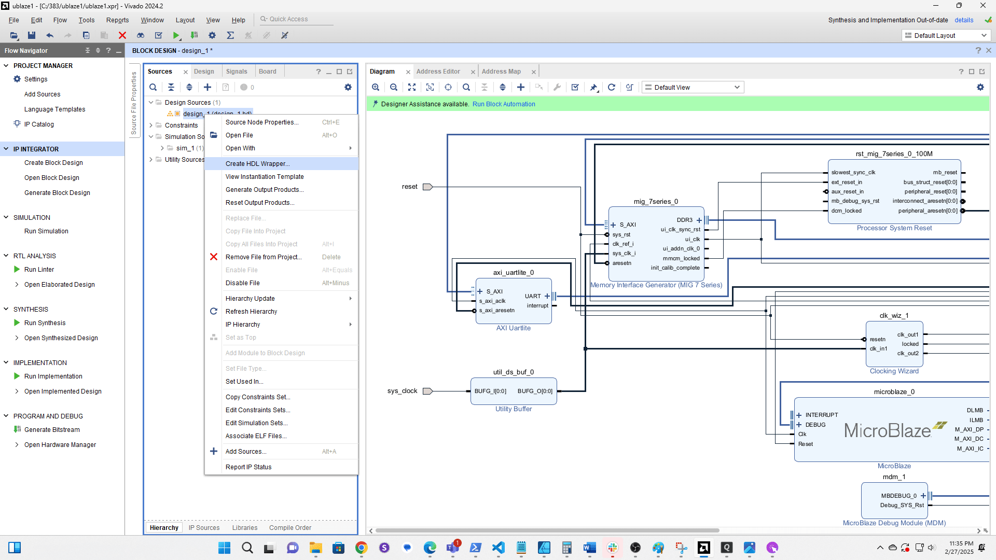Click the Undo arrow in the main toolbar

tap(50, 35)
